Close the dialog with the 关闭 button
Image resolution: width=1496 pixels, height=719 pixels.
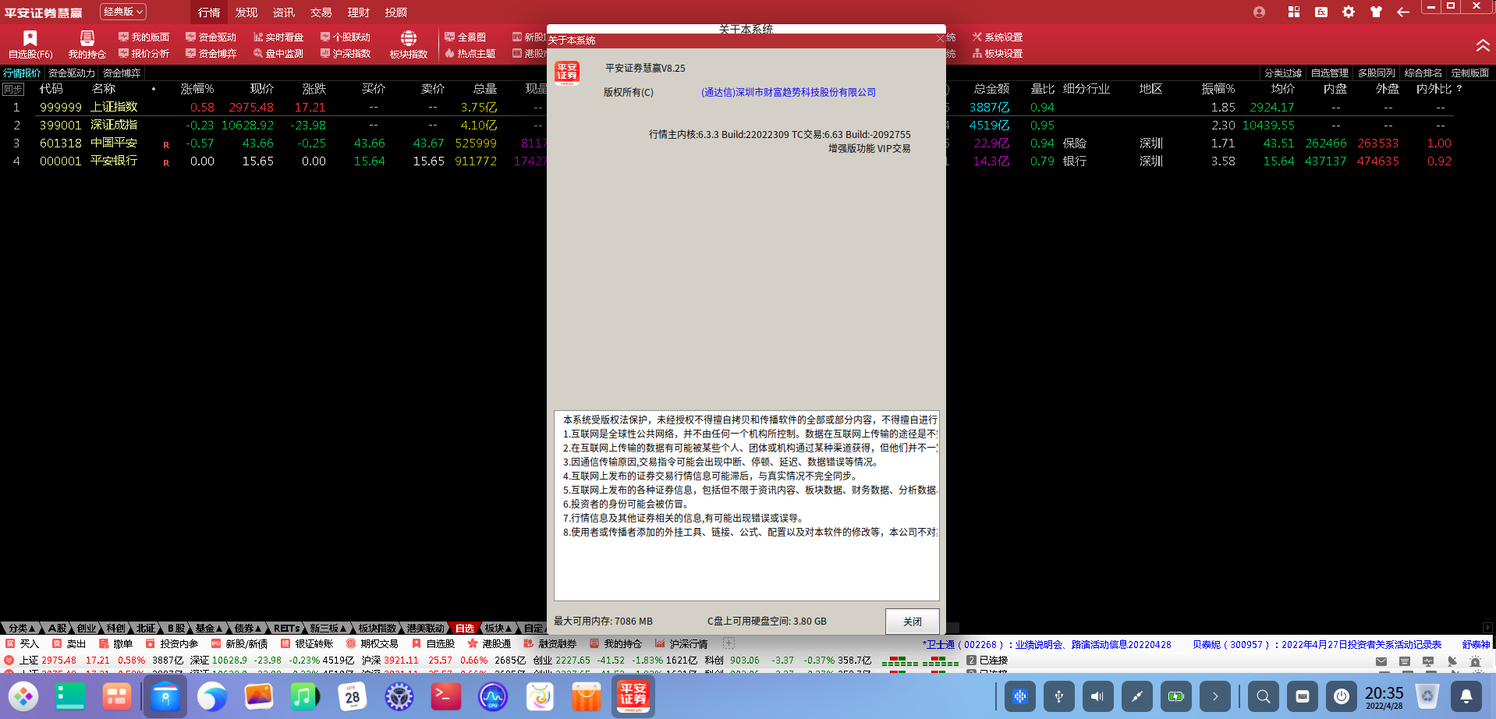click(911, 621)
